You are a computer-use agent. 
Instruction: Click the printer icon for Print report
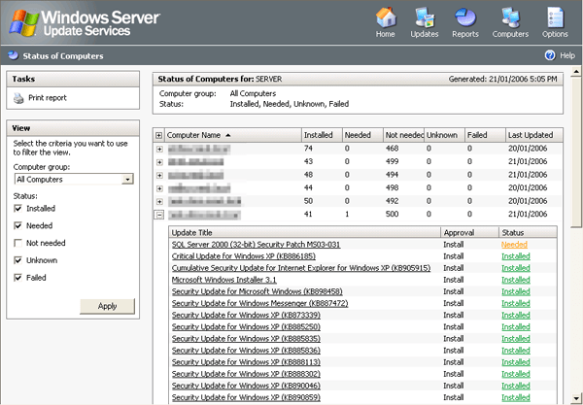(18, 98)
